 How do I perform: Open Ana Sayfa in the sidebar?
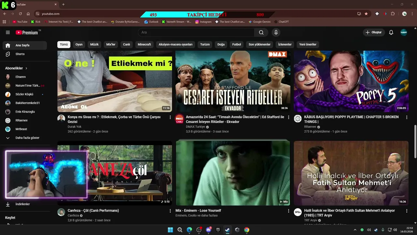tap(25, 45)
